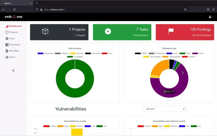Toggle Credentials legend in Findings by type
Viewport: 217px width, 136px height.
(157, 53)
